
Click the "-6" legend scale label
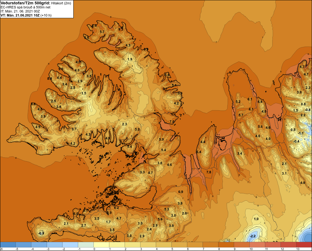coord(2,249)
